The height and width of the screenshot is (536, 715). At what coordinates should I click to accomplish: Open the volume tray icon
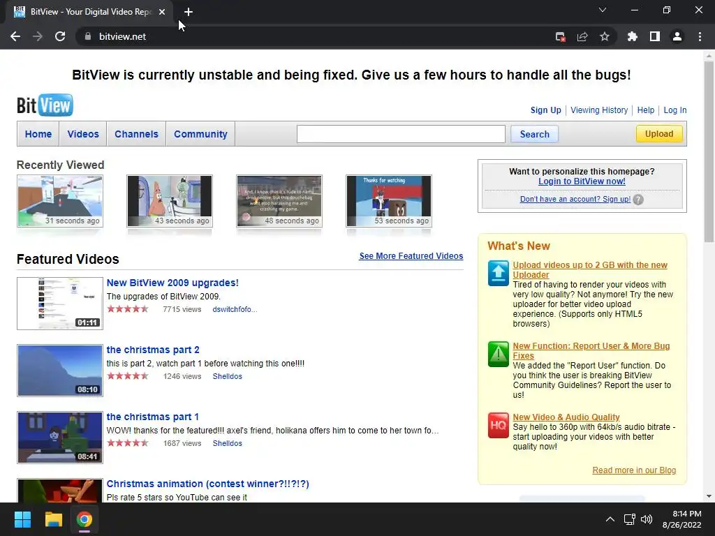(x=647, y=519)
